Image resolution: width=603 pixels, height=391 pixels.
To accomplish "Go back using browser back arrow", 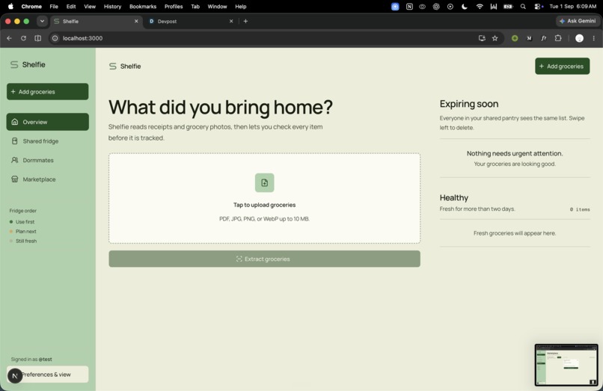I will point(9,38).
